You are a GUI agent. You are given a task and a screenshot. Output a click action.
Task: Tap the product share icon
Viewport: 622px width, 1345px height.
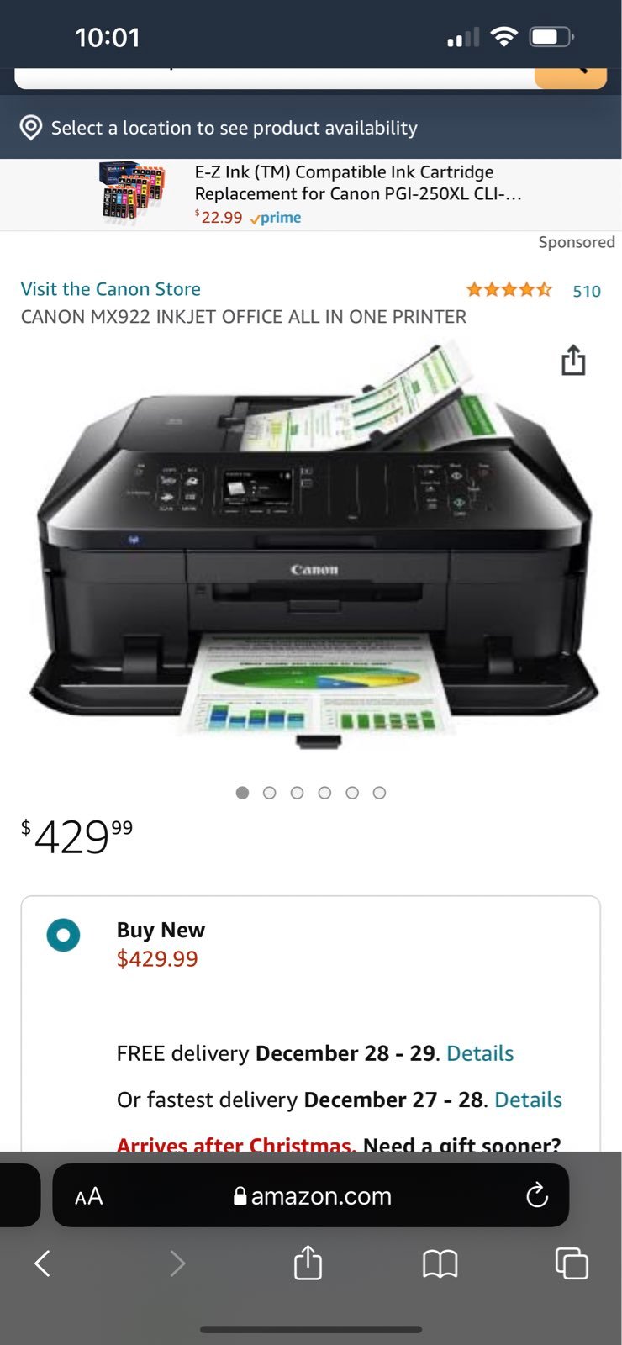tap(573, 360)
